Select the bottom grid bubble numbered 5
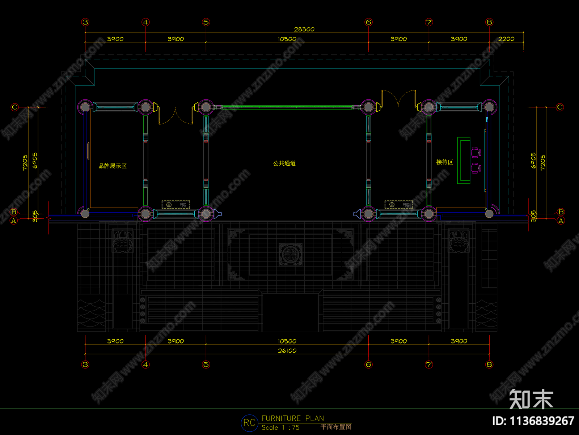The image size is (579, 435). click(206, 364)
